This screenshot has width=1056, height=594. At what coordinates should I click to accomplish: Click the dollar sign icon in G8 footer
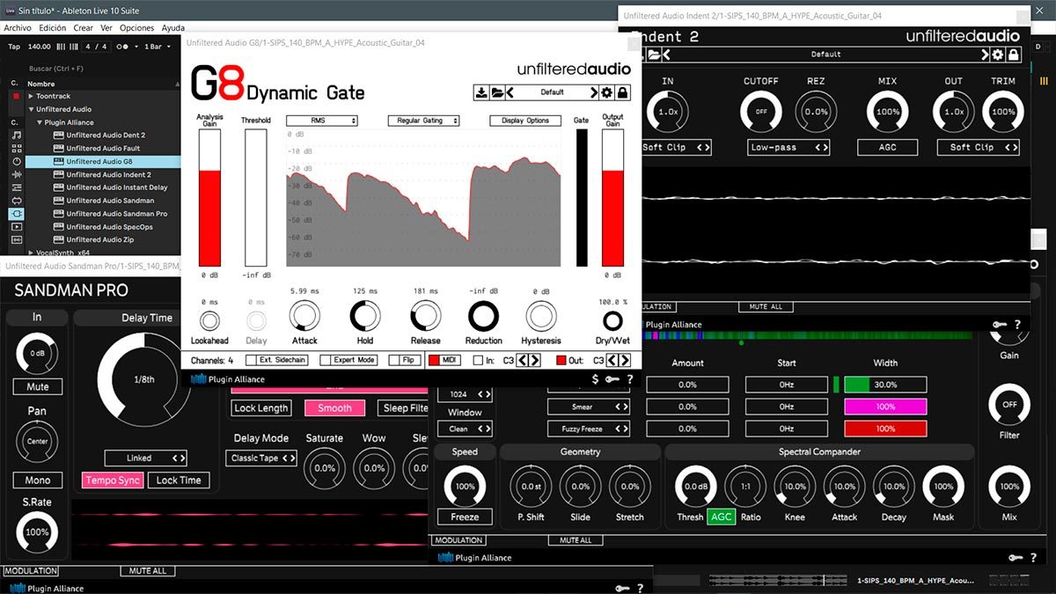(596, 379)
